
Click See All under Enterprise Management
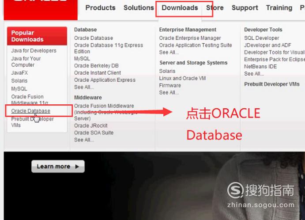coord(169,53)
